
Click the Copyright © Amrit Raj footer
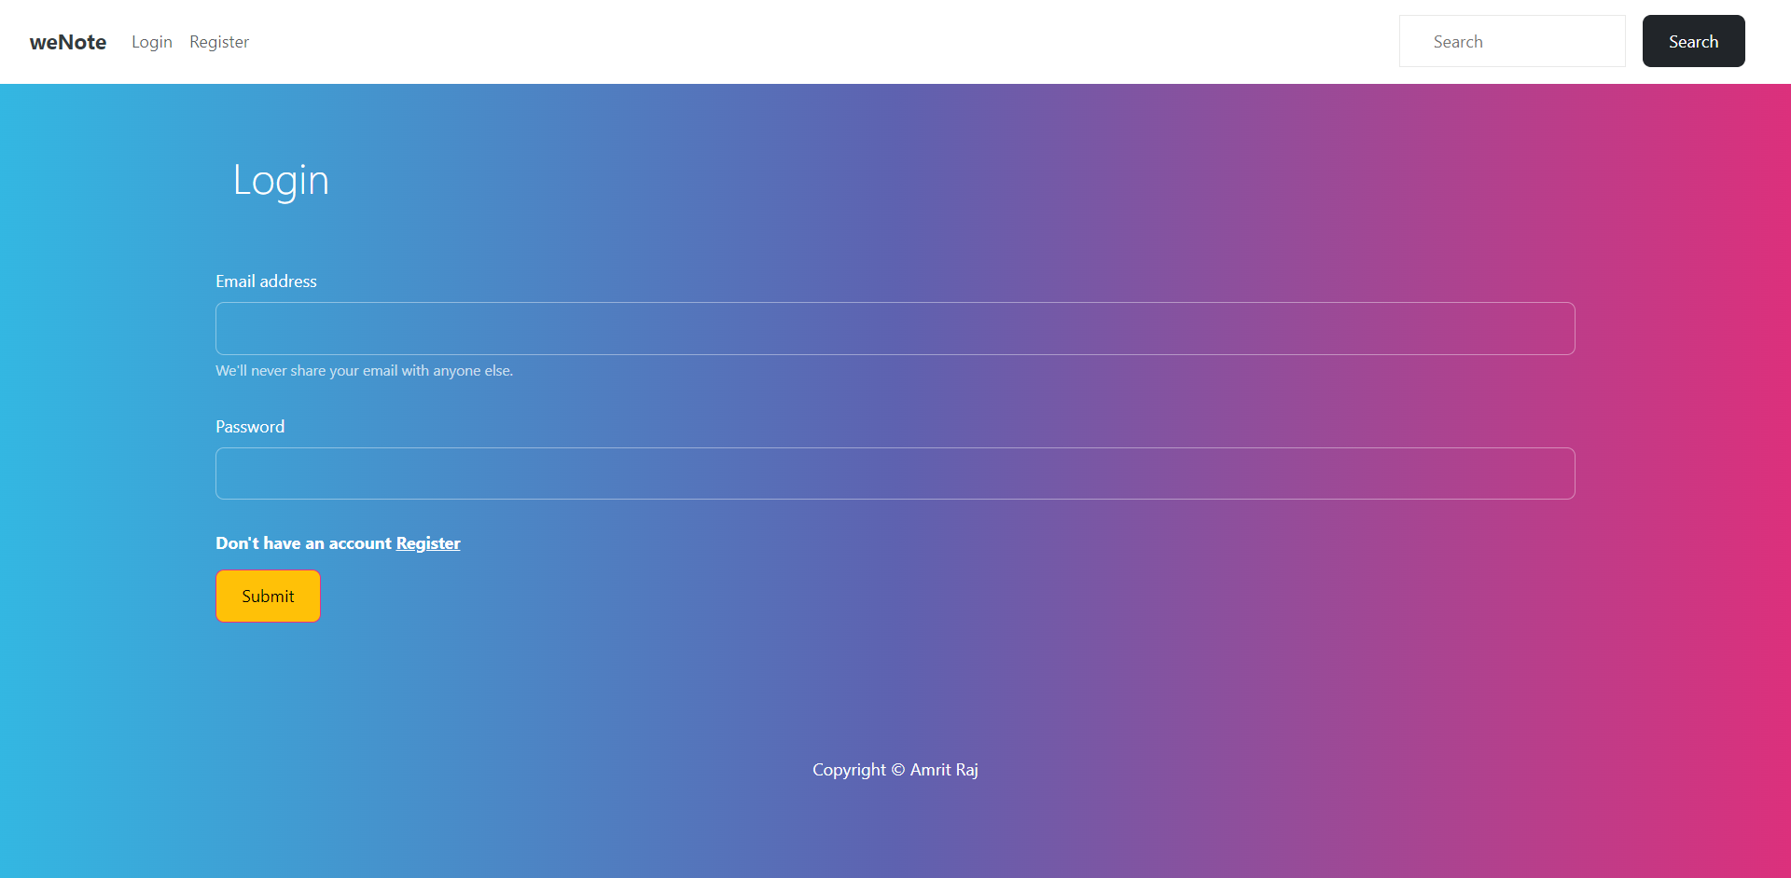coord(895,770)
